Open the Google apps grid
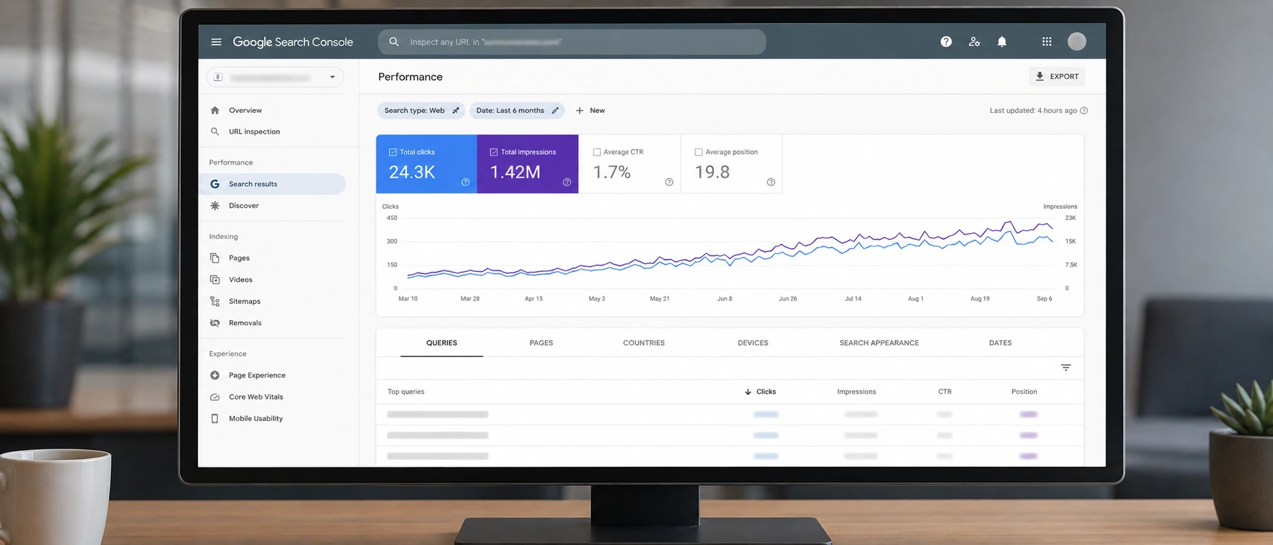The height and width of the screenshot is (545, 1273). (1047, 42)
